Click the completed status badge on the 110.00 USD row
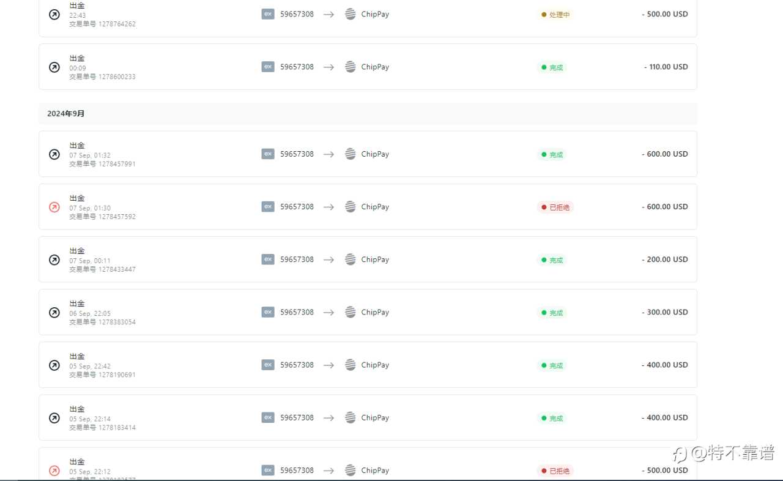The height and width of the screenshot is (481, 783). coord(552,67)
